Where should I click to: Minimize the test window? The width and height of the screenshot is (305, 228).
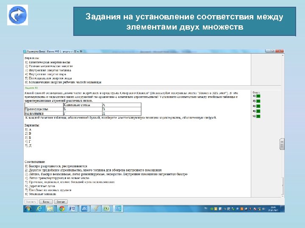click(268, 51)
